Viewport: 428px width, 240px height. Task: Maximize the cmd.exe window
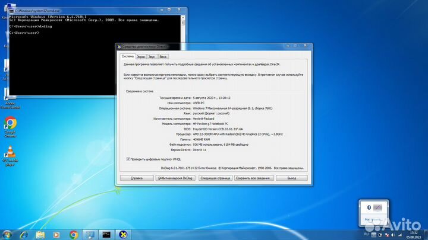click(x=169, y=9)
